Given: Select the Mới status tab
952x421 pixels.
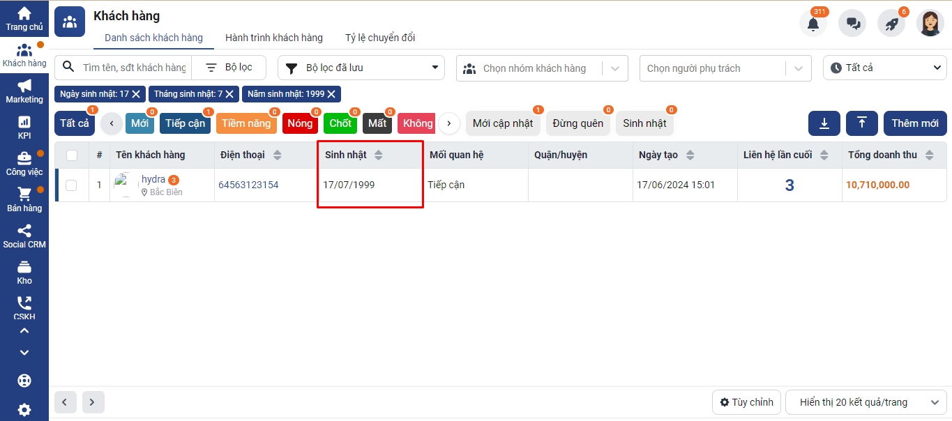Looking at the screenshot, I should point(139,123).
